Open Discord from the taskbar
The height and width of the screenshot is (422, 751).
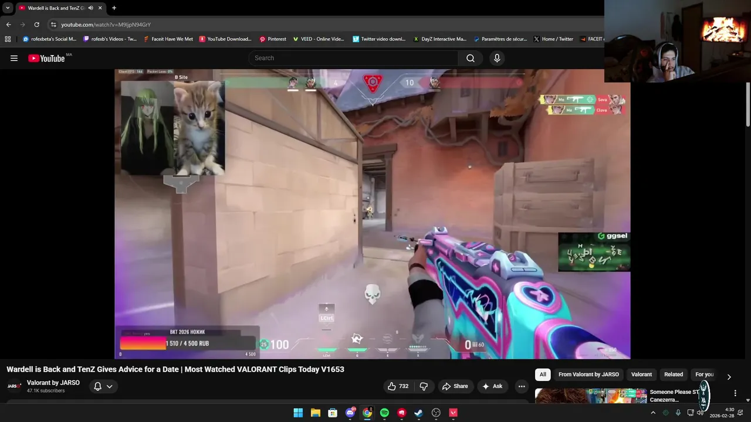pos(350,413)
